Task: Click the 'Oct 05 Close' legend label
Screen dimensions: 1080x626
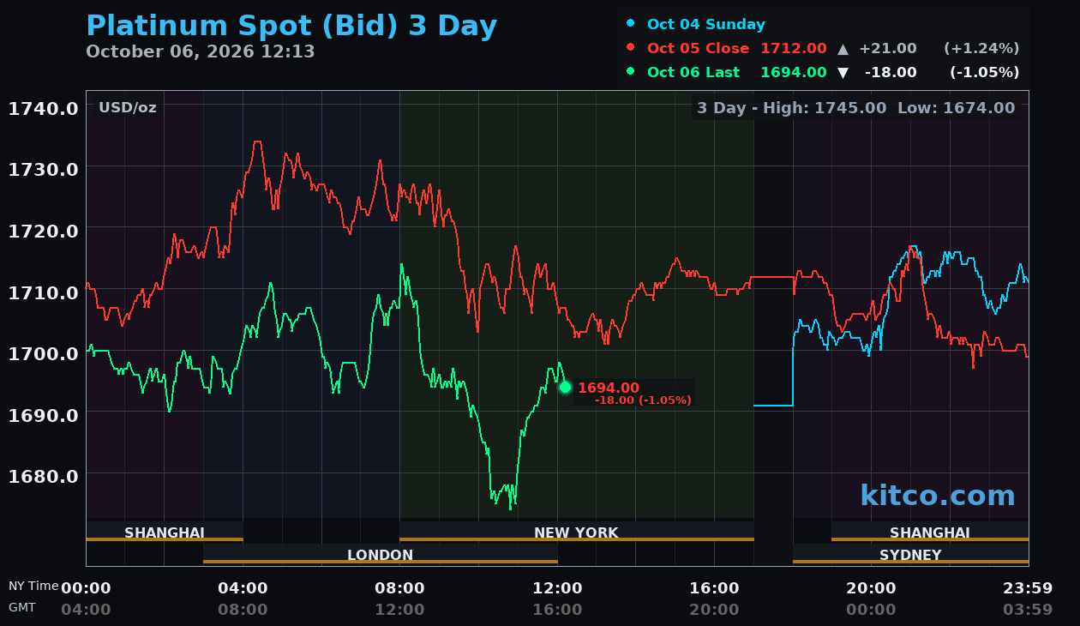Action: point(699,48)
